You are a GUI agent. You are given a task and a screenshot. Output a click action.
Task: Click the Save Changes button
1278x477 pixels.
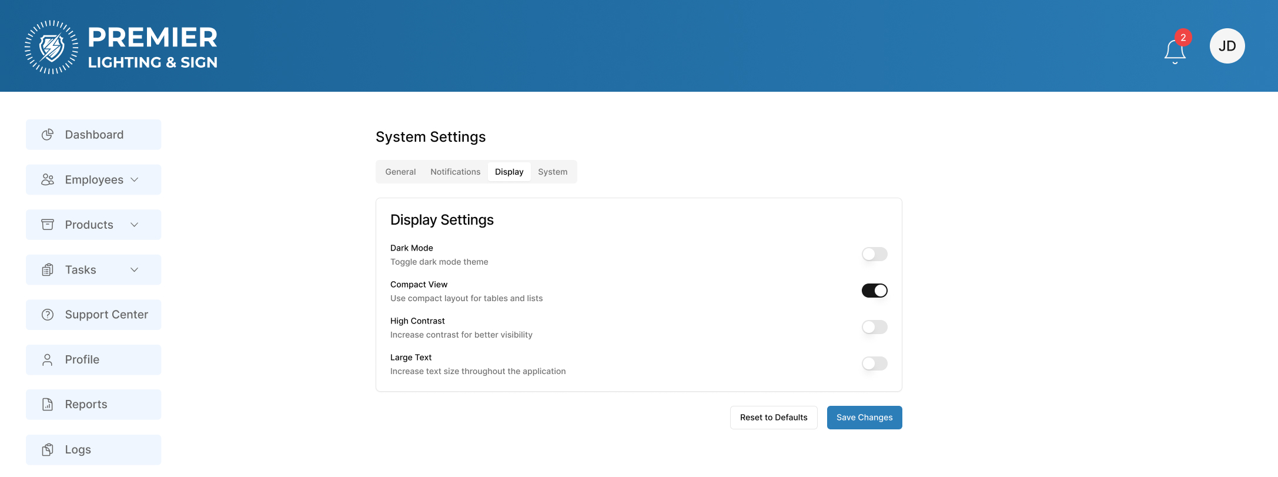pos(864,418)
